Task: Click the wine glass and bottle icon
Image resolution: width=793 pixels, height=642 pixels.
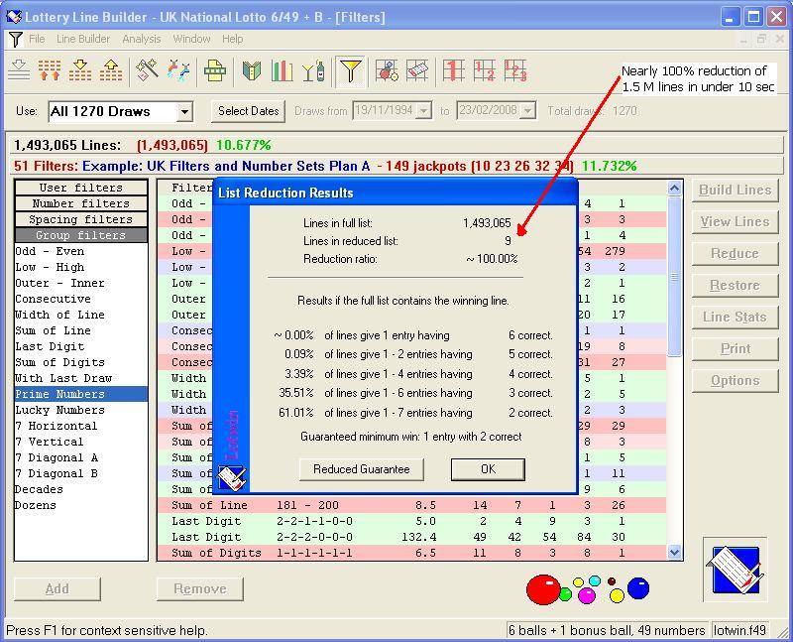Action: coord(313,70)
